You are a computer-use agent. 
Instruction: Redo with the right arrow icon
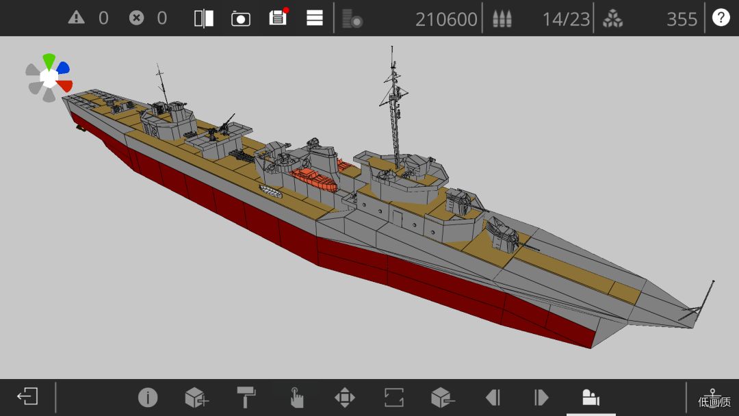pyautogui.click(x=541, y=398)
